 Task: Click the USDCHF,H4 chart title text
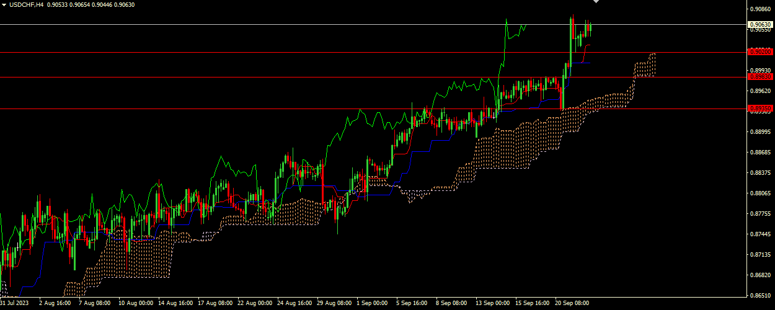(26, 5)
